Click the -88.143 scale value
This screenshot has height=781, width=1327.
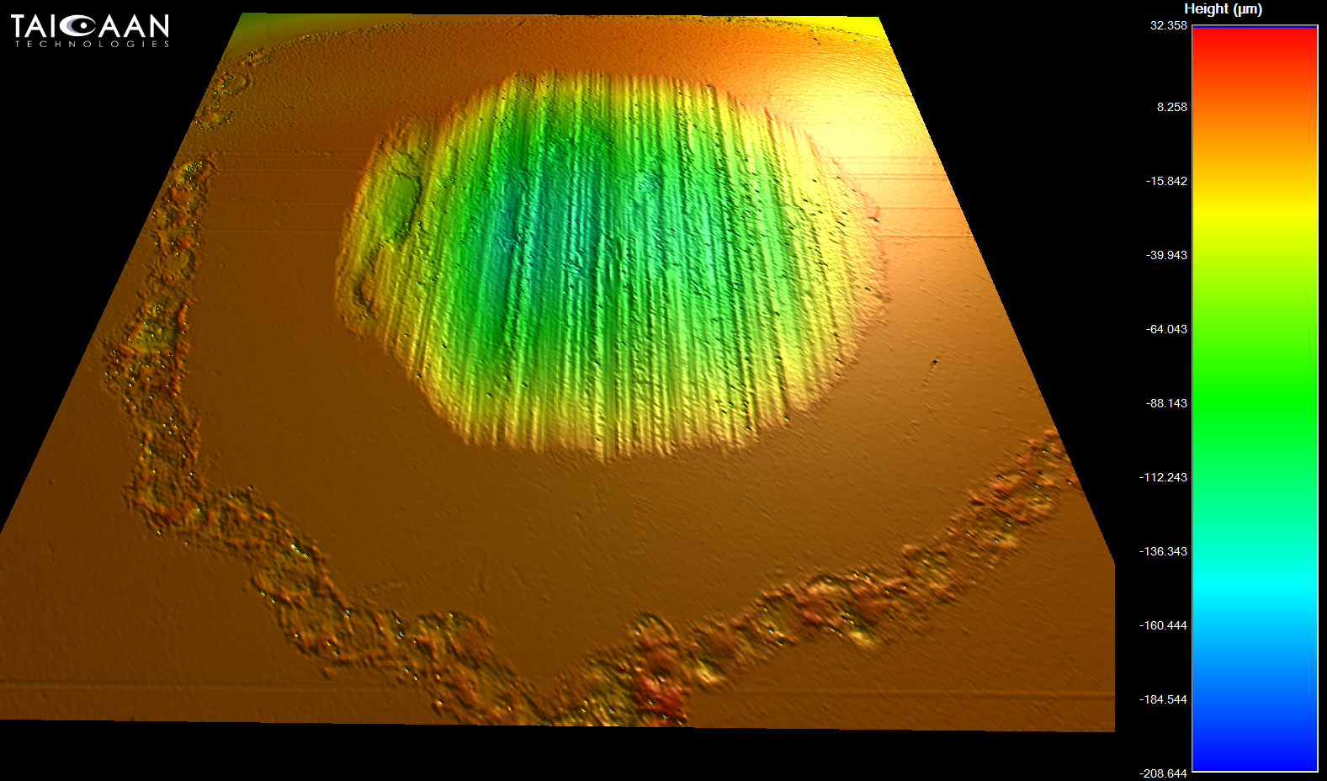tap(1166, 403)
